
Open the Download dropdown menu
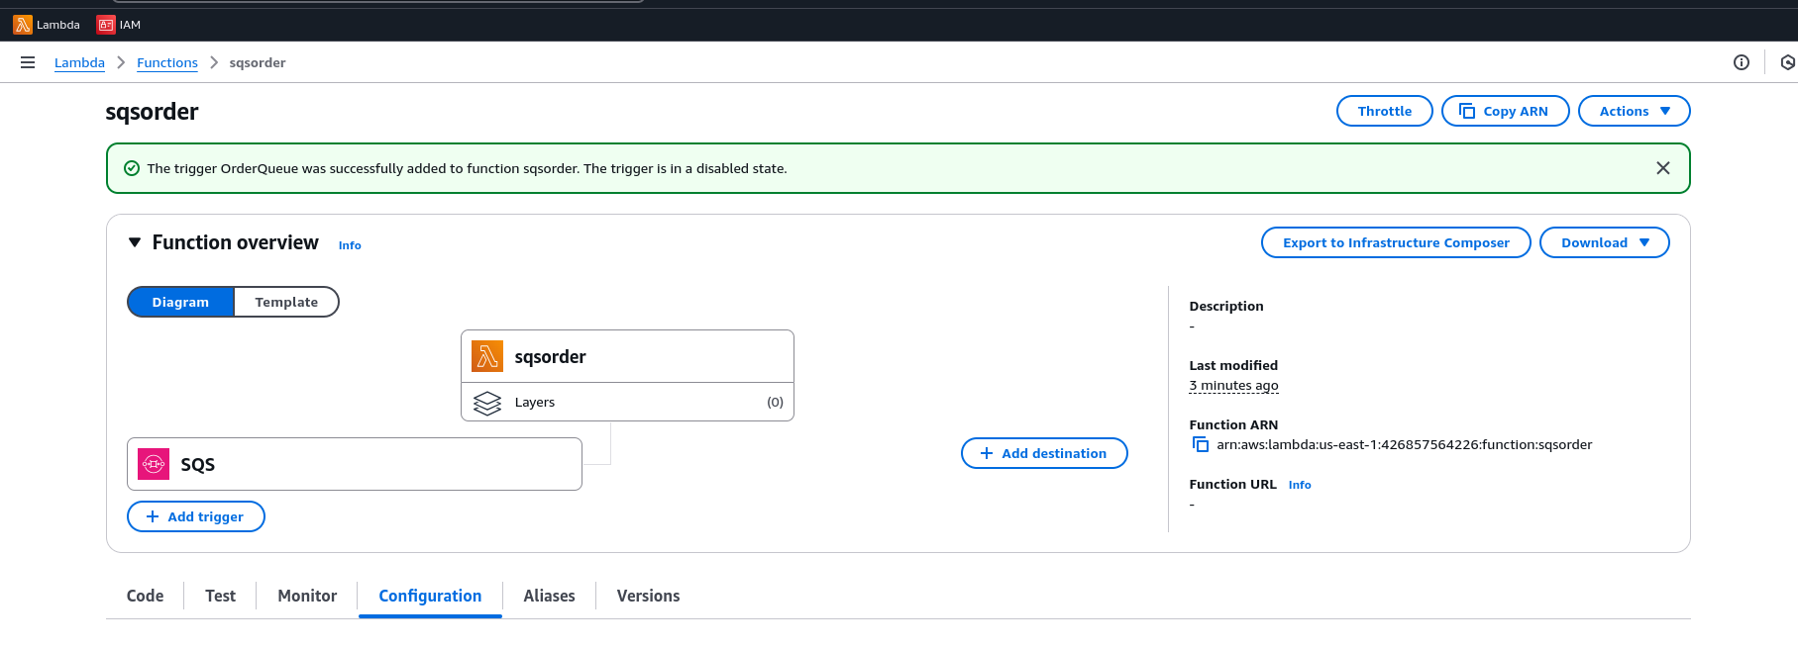click(1604, 242)
